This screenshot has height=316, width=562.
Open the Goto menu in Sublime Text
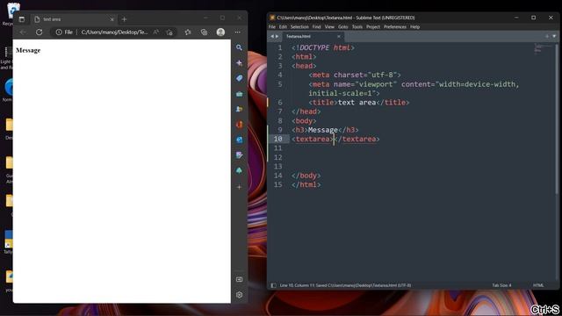[342, 27]
